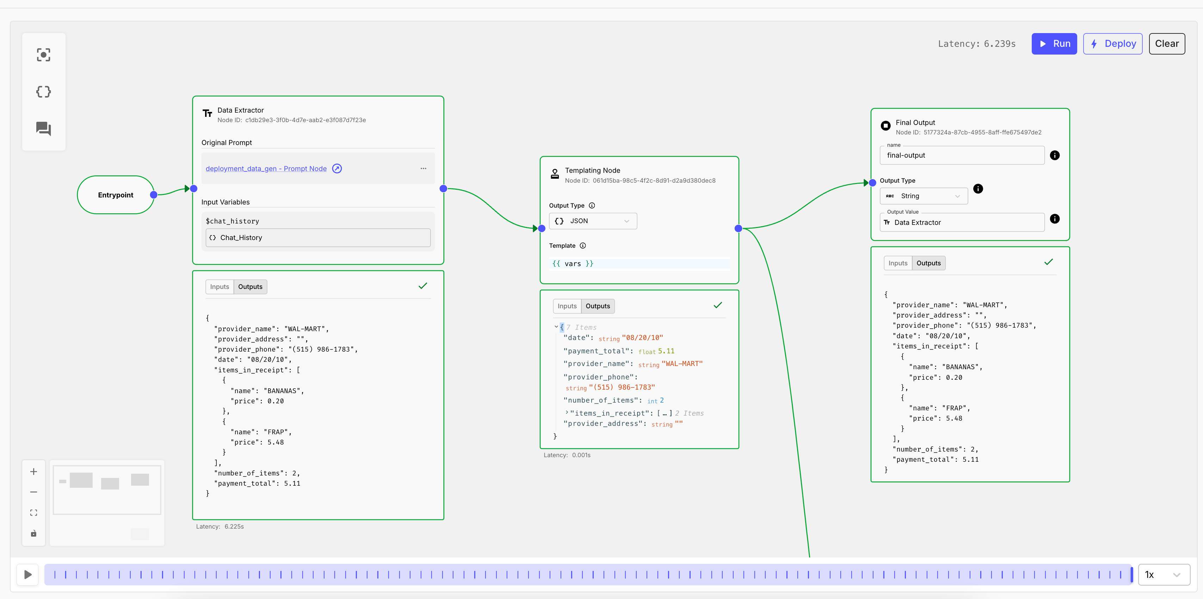This screenshot has width=1203, height=599.
Task: Switch to Inputs tab under Data Extractor
Action: click(220, 287)
